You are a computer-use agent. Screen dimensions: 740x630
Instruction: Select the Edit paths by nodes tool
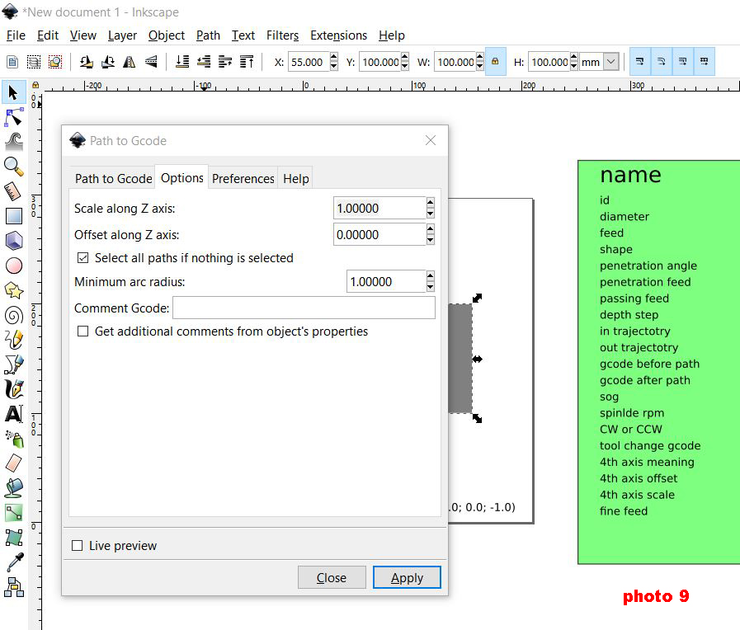click(13, 117)
